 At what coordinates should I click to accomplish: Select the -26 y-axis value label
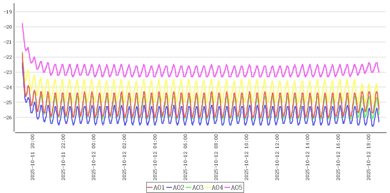click(7, 117)
